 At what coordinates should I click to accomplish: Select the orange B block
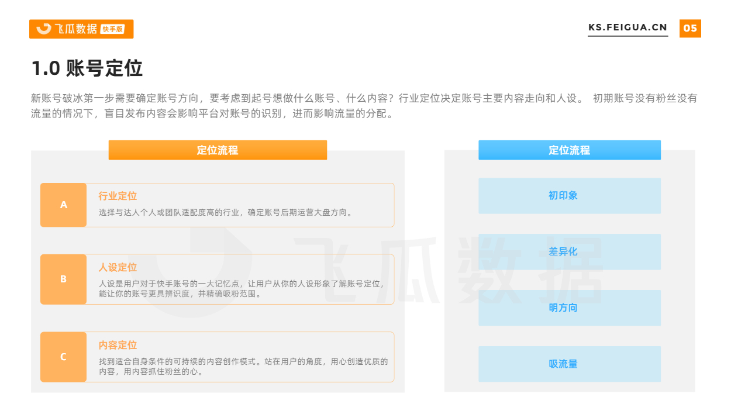[x=63, y=279]
